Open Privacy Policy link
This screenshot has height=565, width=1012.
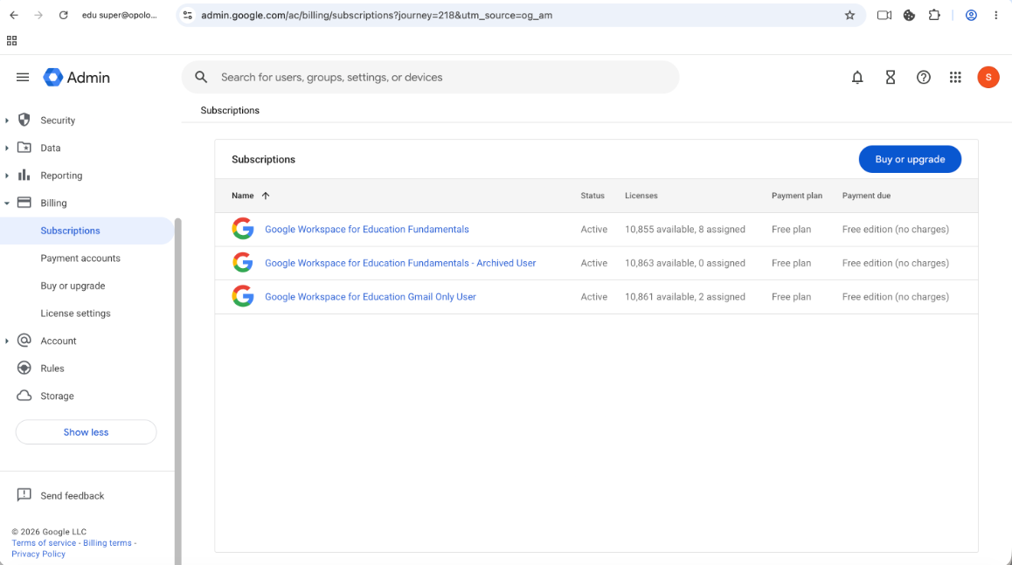(38, 554)
